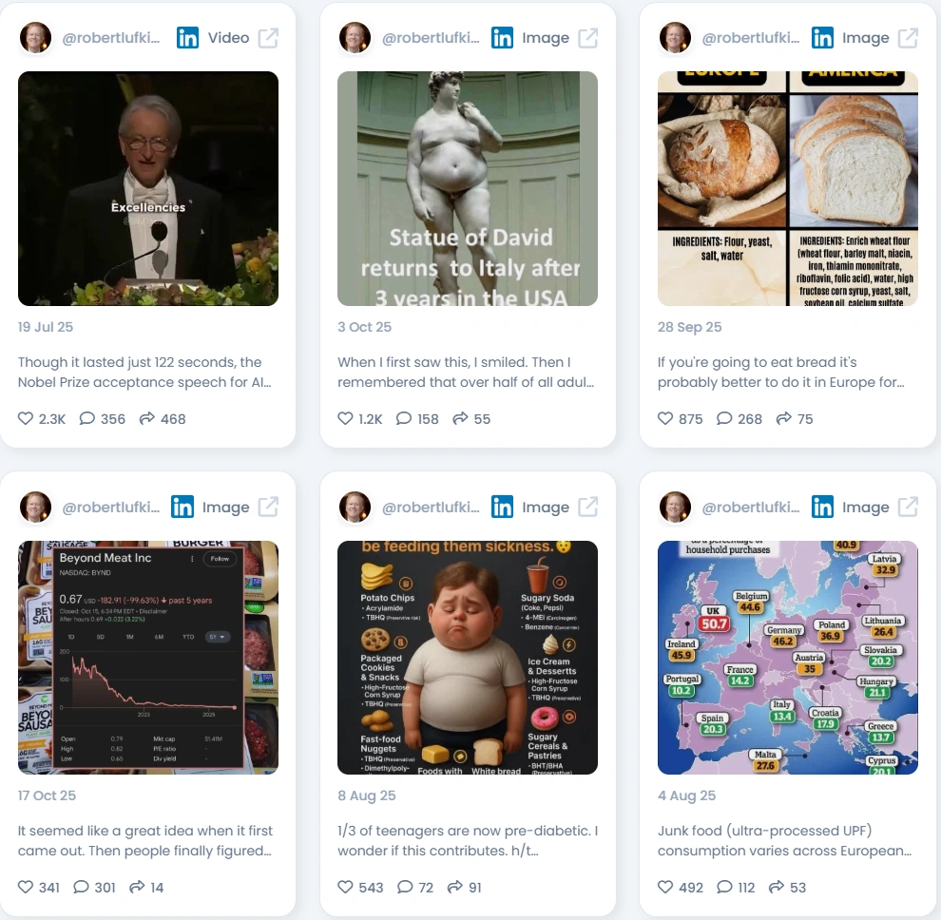Click the profile avatar on the 28 Sep 25 post
Image resolution: width=941 pixels, height=920 pixels.
(x=675, y=38)
